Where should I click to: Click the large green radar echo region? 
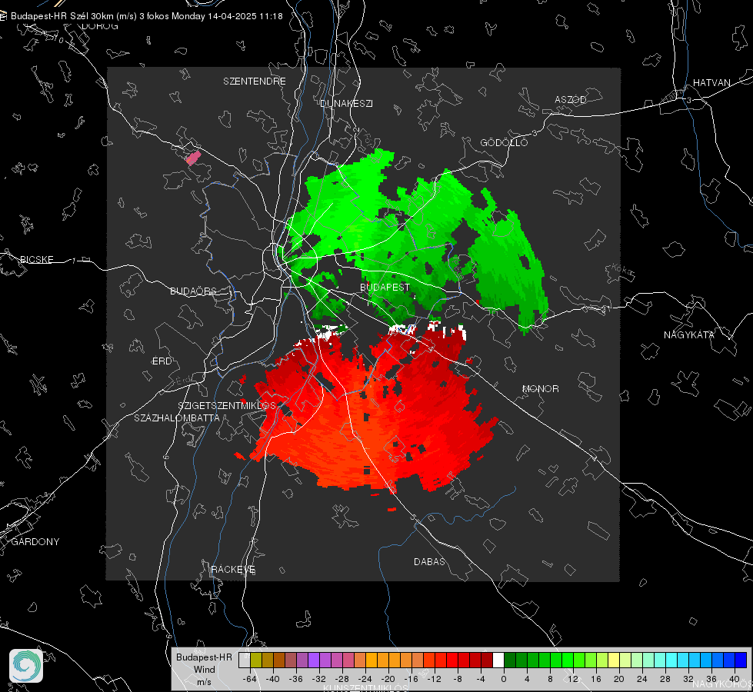click(x=413, y=240)
